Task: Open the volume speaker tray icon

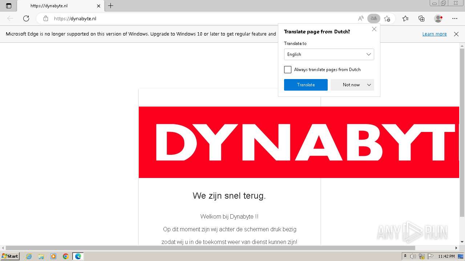Action: point(413,256)
